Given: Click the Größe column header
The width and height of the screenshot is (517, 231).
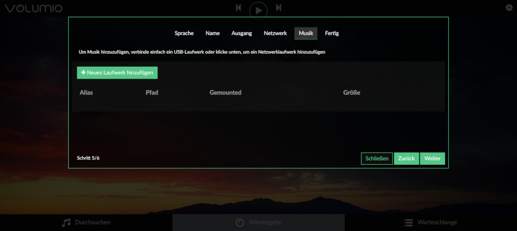Looking at the screenshot, I should click(352, 93).
